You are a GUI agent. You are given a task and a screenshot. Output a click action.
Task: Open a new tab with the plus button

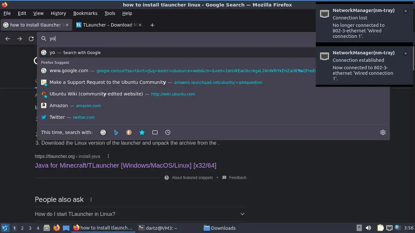coord(152,25)
